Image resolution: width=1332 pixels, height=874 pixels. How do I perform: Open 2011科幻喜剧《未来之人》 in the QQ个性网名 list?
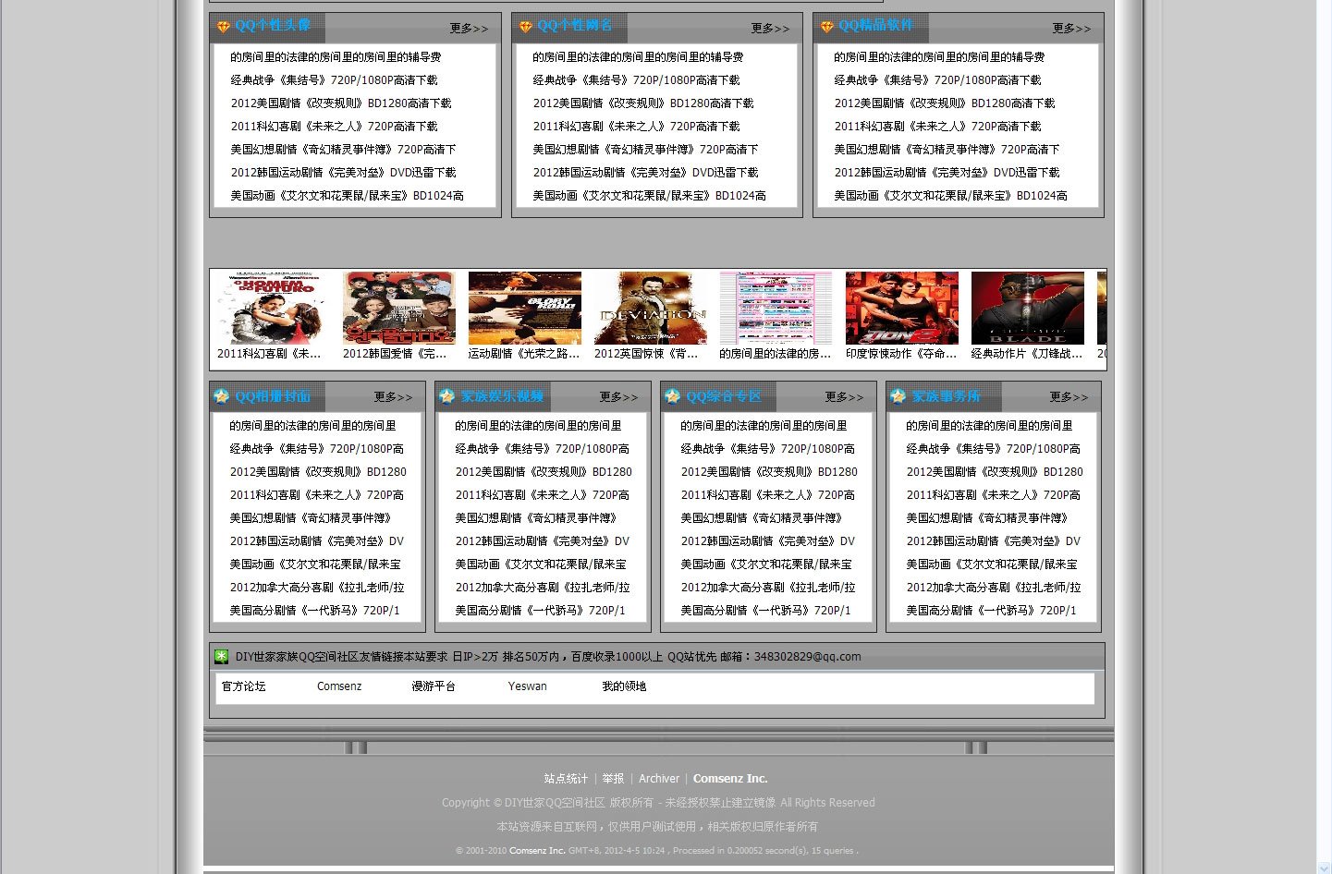coord(637,127)
